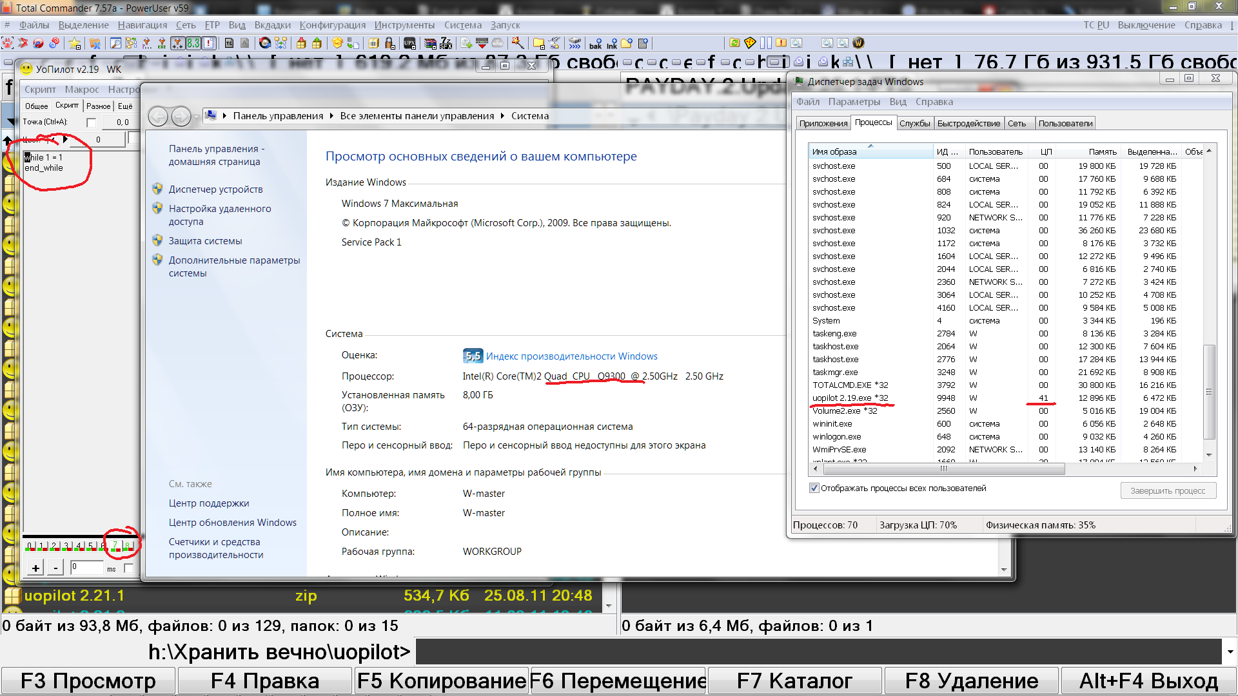The image size is (1238, 696).
Task: Click the padlock toolbar icon
Action: 389,43
